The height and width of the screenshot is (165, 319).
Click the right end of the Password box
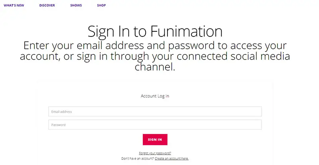[x=256, y=125]
